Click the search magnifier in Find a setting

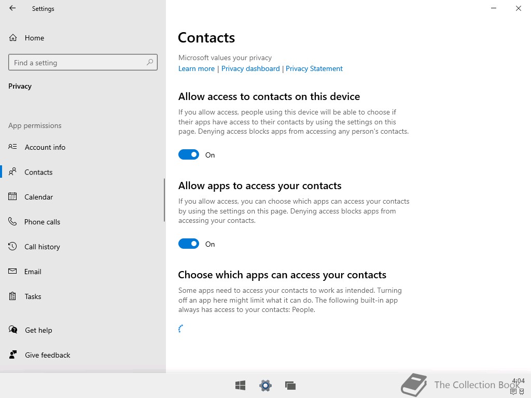pos(150,62)
